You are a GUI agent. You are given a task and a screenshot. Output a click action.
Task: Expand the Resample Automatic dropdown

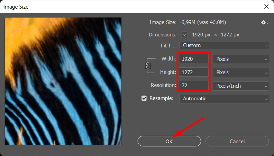click(224, 99)
